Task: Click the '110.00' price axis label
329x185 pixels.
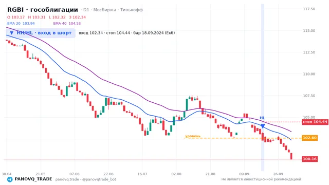Action: pos(309,74)
